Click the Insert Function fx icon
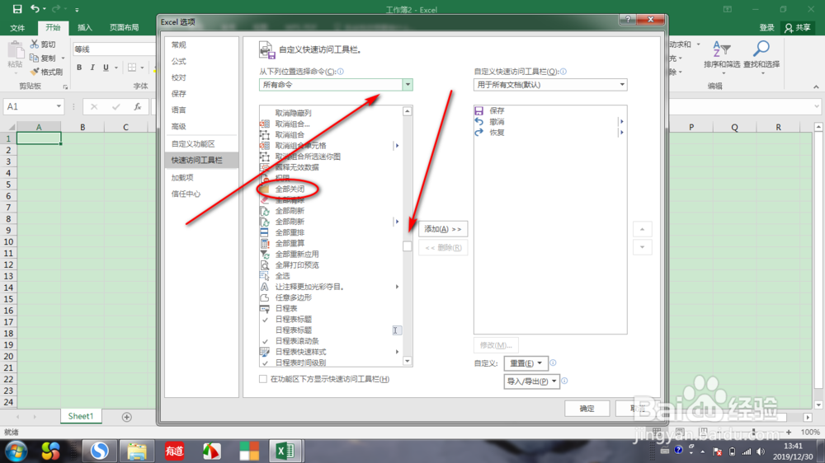 (x=137, y=106)
